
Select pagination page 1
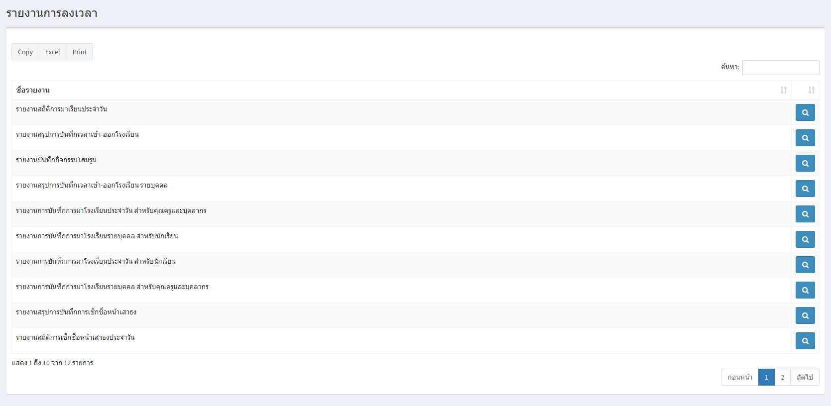pos(766,377)
